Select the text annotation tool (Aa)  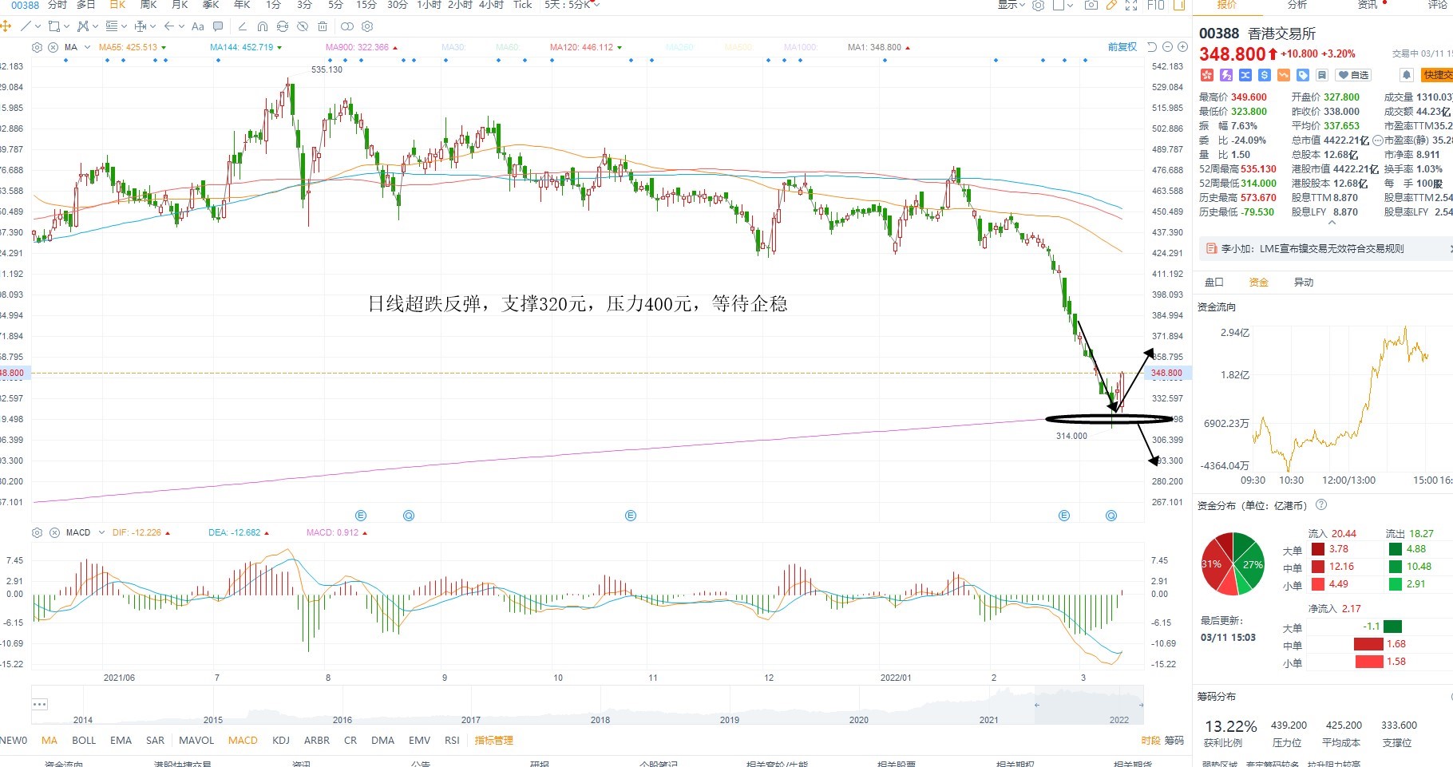click(198, 26)
